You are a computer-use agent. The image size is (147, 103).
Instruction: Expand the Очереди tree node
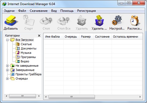7,79
